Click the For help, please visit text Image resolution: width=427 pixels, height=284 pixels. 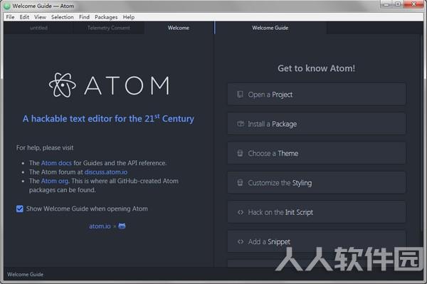tap(45, 148)
